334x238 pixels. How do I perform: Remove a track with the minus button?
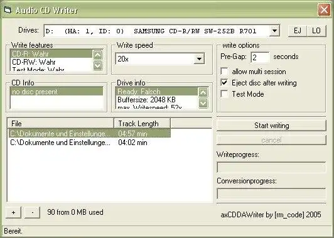pyautogui.click(x=32, y=212)
